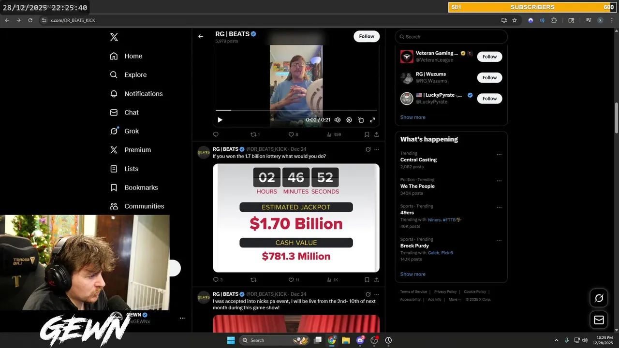Image resolution: width=619 pixels, height=348 pixels.
Task: Open floating messages button
Action: 599,320
